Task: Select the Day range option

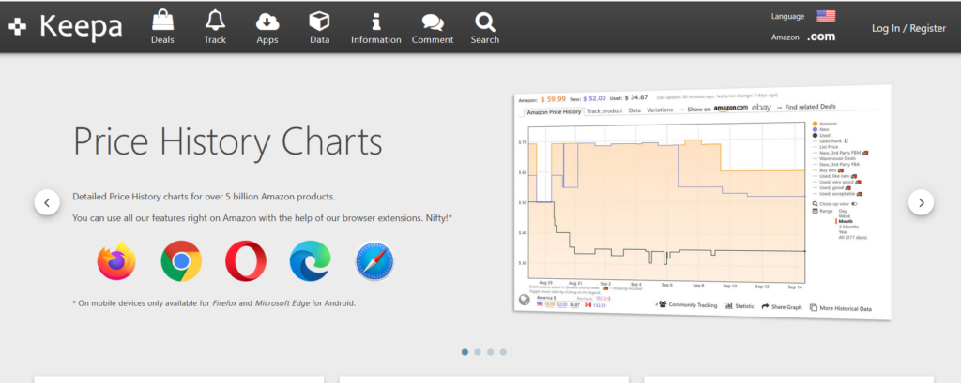Action: click(x=843, y=211)
